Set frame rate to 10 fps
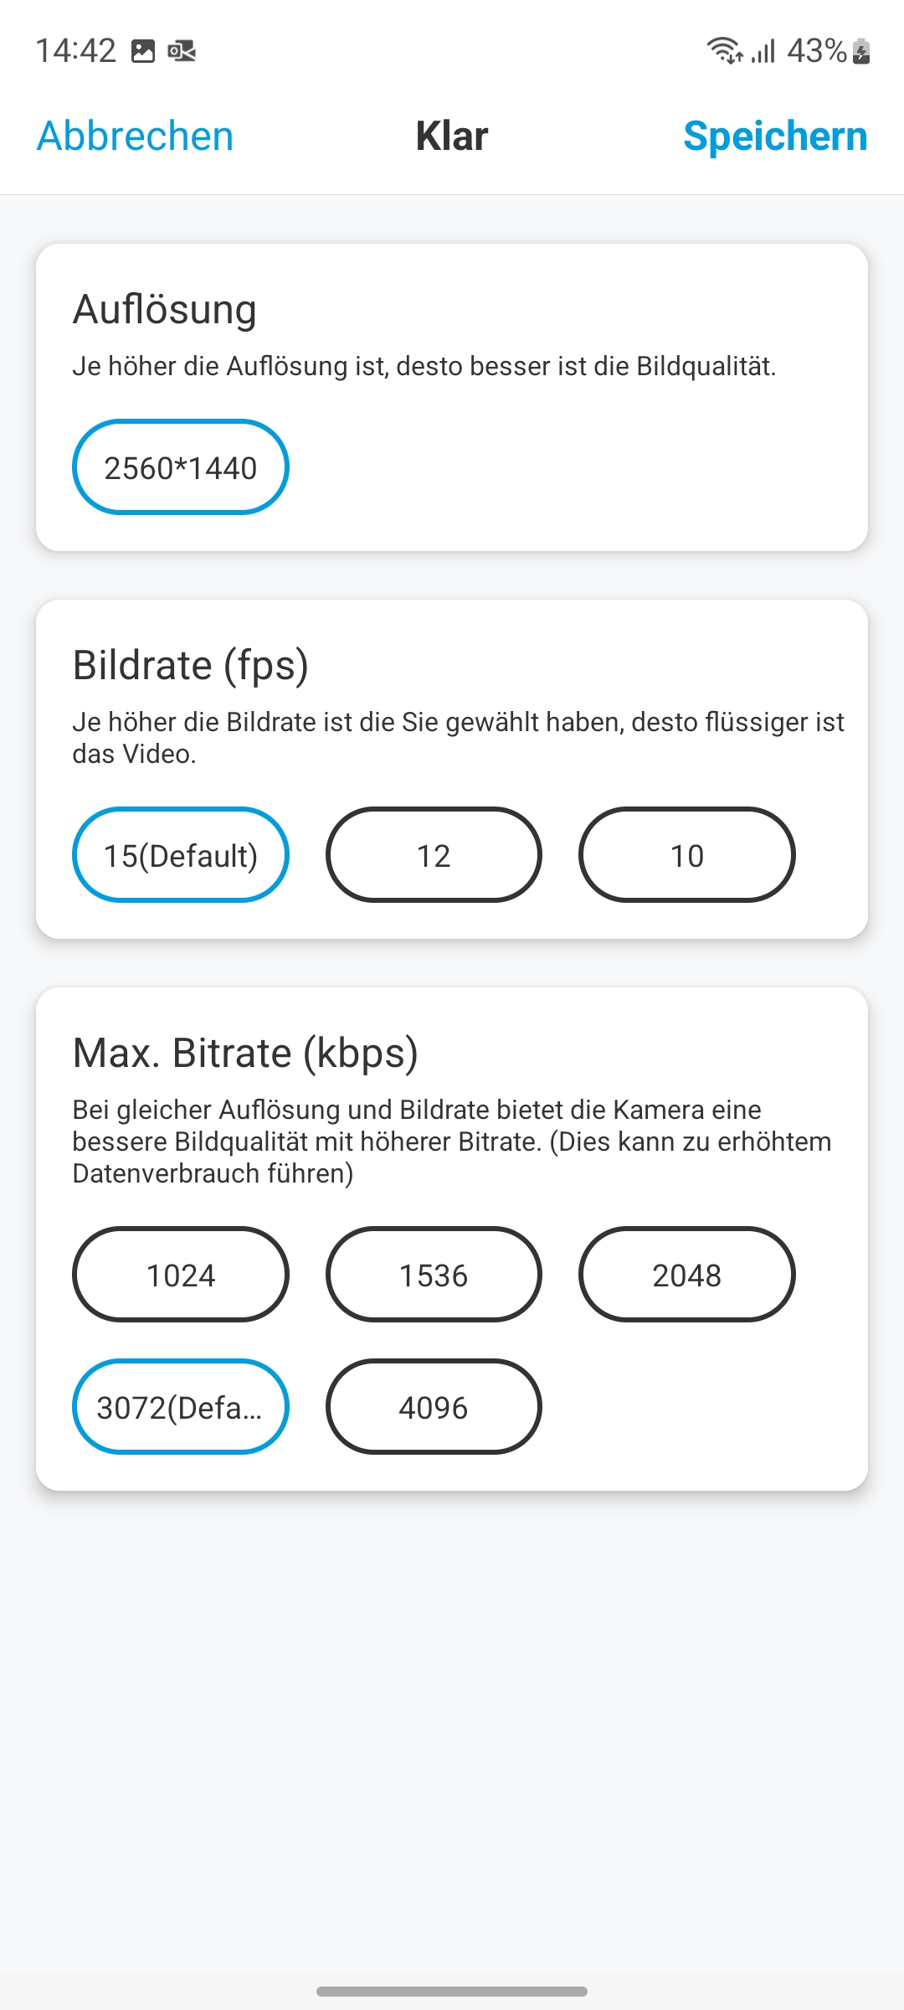The image size is (904, 2010). (x=686, y=855)
